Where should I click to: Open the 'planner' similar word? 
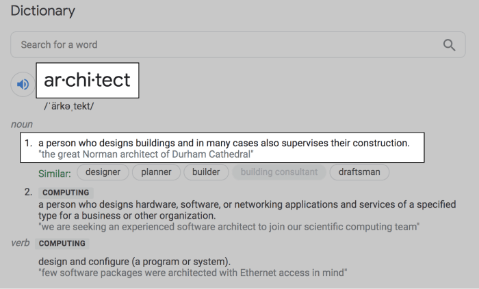click(x=156, y=172)
